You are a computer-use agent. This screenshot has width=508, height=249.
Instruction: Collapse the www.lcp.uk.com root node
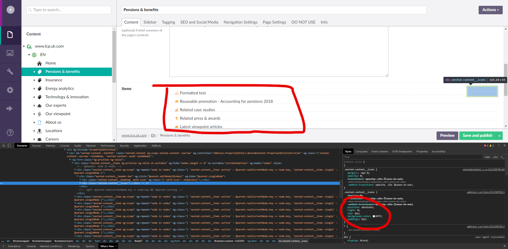(24, 46)
